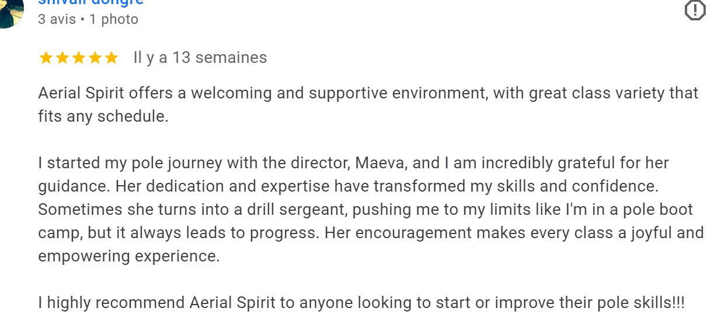Click the fourth yellow rating star
Image resolution: width=714 pixels, height=322 pixels.
pos(95,58)
